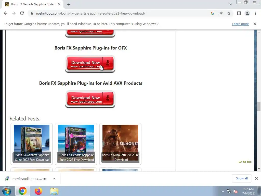Click Download Now for Avid AVX Products

(90, 99)
